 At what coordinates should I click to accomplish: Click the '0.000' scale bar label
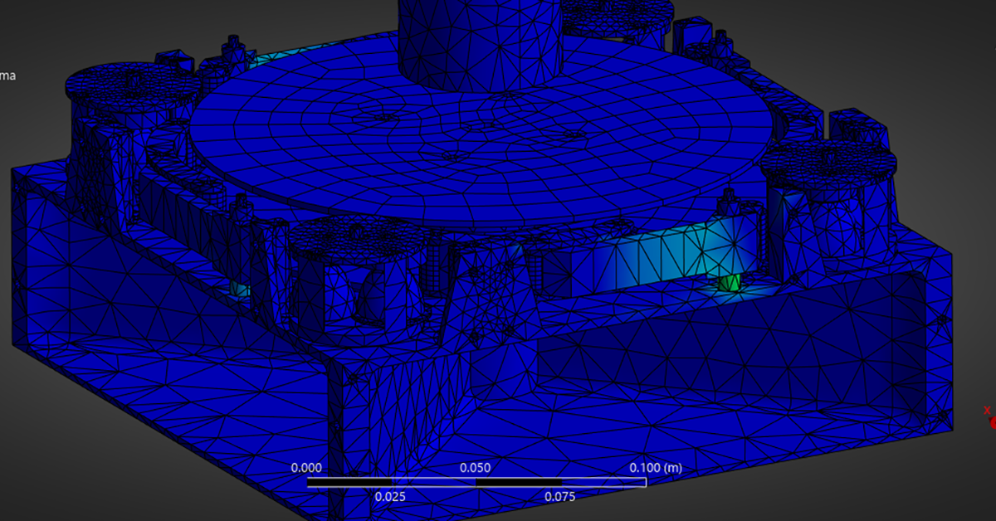(x=306, y=467)
